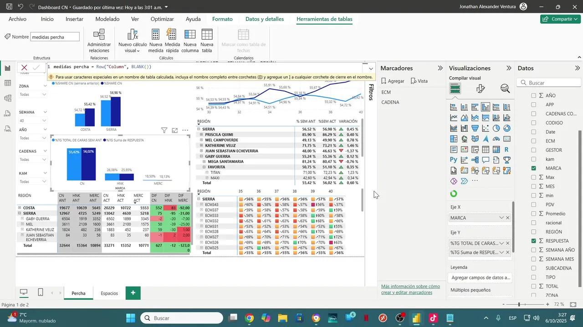Choose the Python visual

point(454,160)
